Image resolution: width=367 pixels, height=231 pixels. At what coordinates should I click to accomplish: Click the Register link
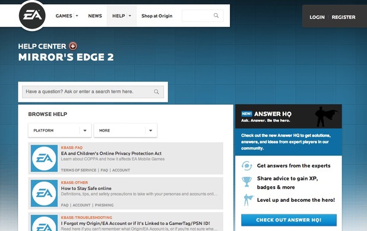click(343, 17)
